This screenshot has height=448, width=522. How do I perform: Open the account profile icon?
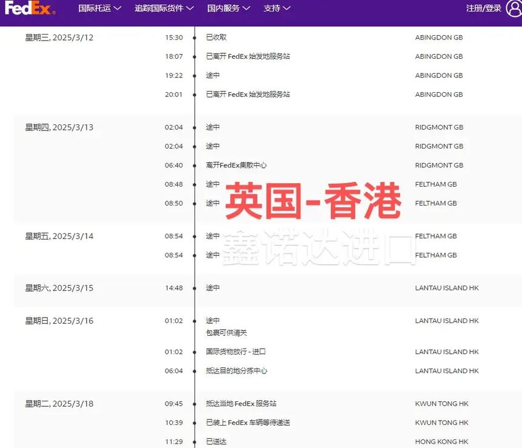point(512,8)
